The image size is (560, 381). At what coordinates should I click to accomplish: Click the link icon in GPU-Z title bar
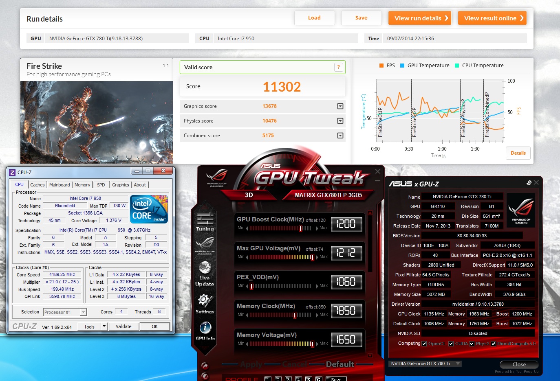[x=529, y=183]
